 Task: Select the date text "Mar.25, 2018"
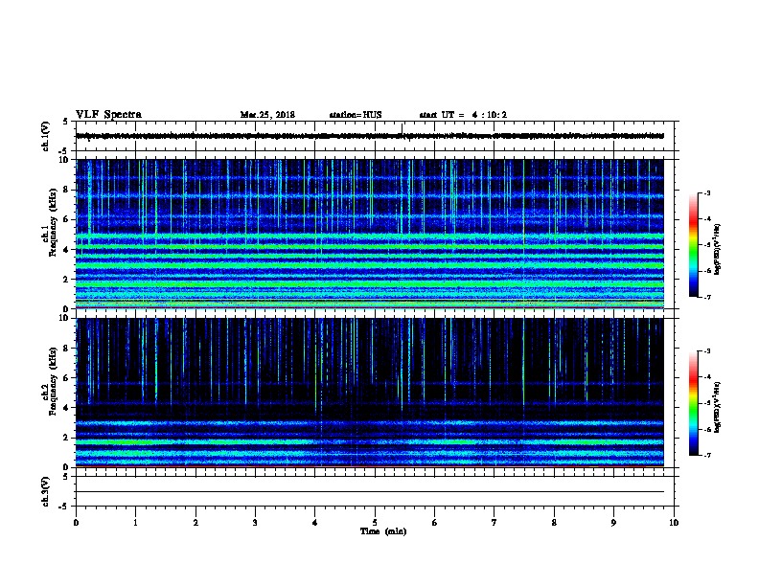coord(267,115)
